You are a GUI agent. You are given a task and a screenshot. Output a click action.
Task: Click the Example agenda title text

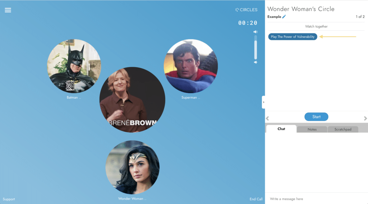coord(274,17)
